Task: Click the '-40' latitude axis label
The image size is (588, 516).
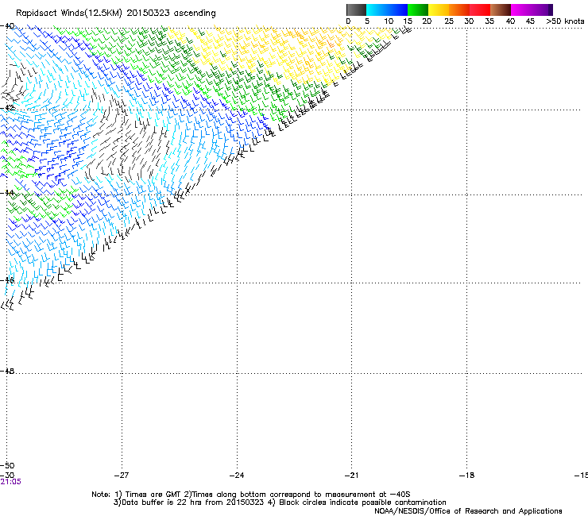Action: click(7, 26)
